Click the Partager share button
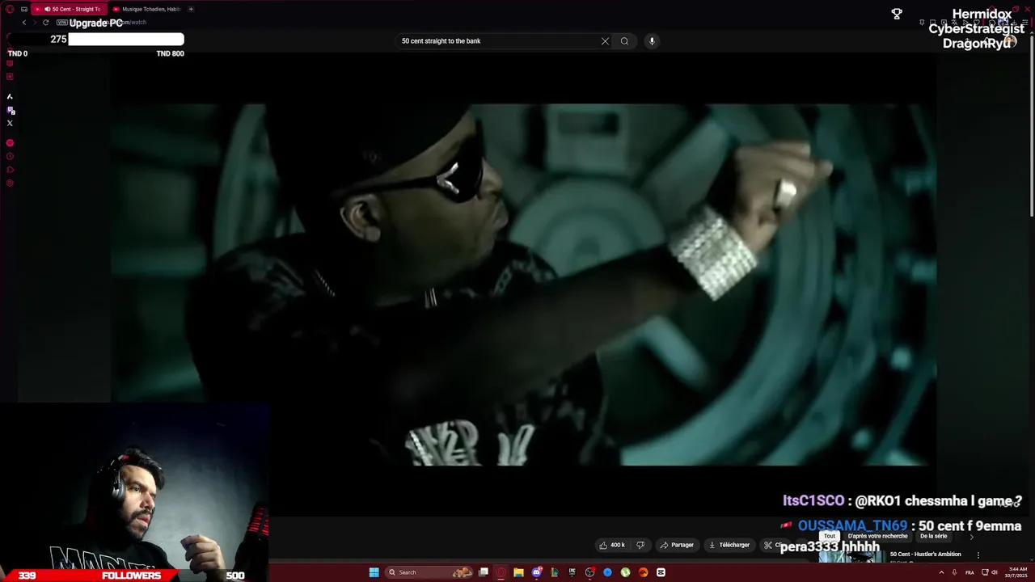The width and height of the screenshot is (1035, 582). tap(677, 545)
